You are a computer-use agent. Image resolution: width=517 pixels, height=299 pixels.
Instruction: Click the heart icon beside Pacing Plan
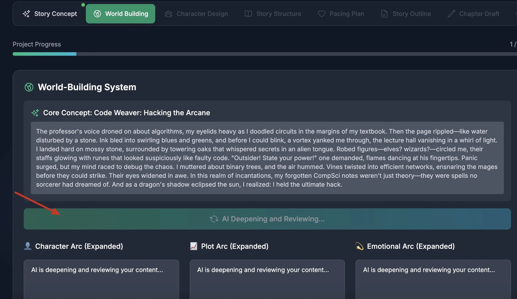pos(322,14)
